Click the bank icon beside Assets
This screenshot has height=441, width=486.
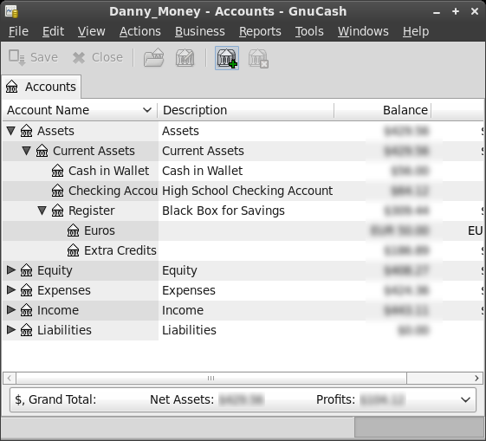coord(26,131)
